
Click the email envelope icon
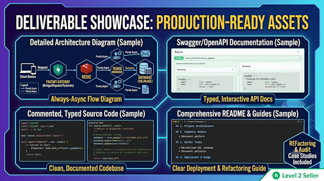145,53
